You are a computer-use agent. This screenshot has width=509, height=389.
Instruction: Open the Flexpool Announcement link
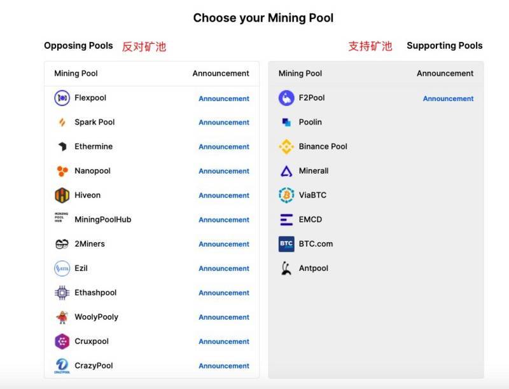click(223, 99)
